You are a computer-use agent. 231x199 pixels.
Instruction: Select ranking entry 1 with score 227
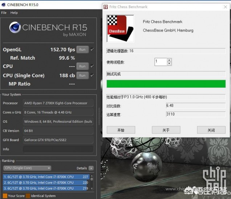click(x=46, y=177)
